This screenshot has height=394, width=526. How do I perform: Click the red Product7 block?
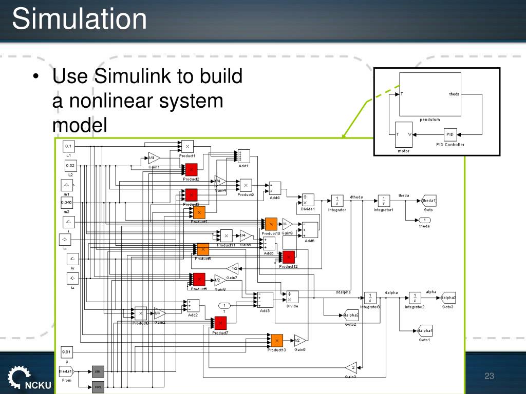click(x=220, y=323)
